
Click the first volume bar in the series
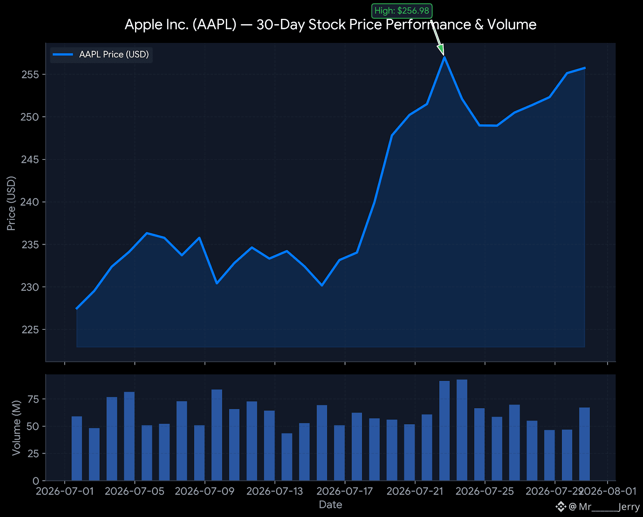pos(77,448)
